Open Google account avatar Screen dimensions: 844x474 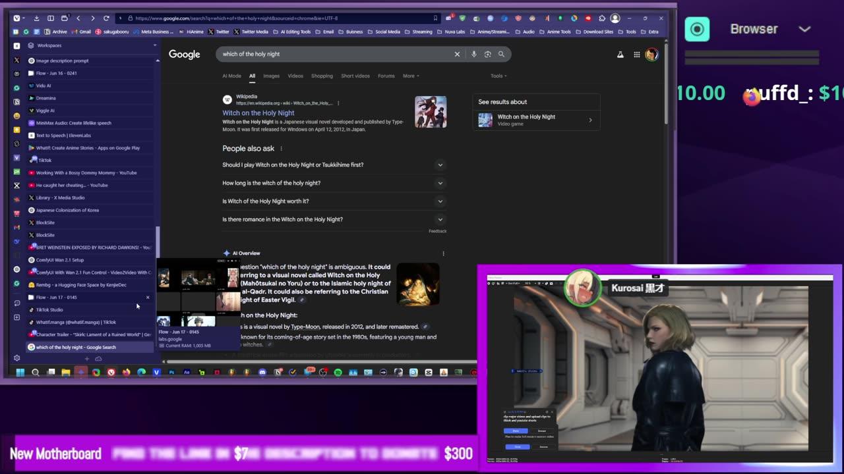coord(651,55)
